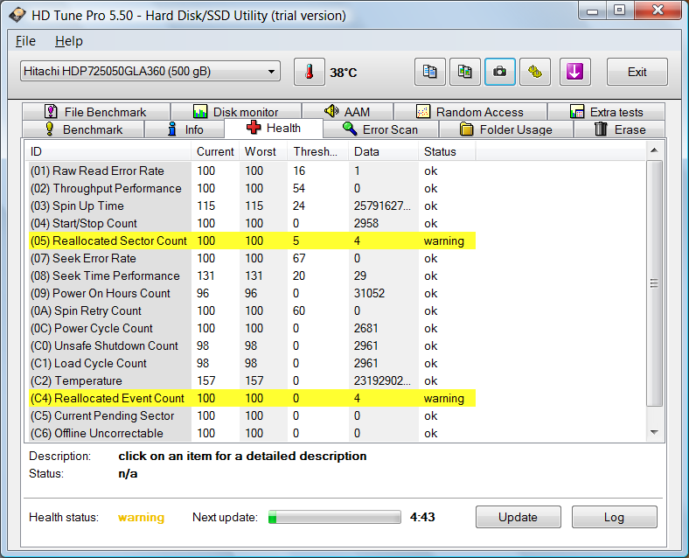
Task: Open the Disk monitor tab
Action: coord(236,112)
